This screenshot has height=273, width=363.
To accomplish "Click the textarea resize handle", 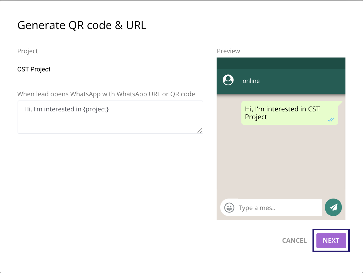I will pos(200,130).
